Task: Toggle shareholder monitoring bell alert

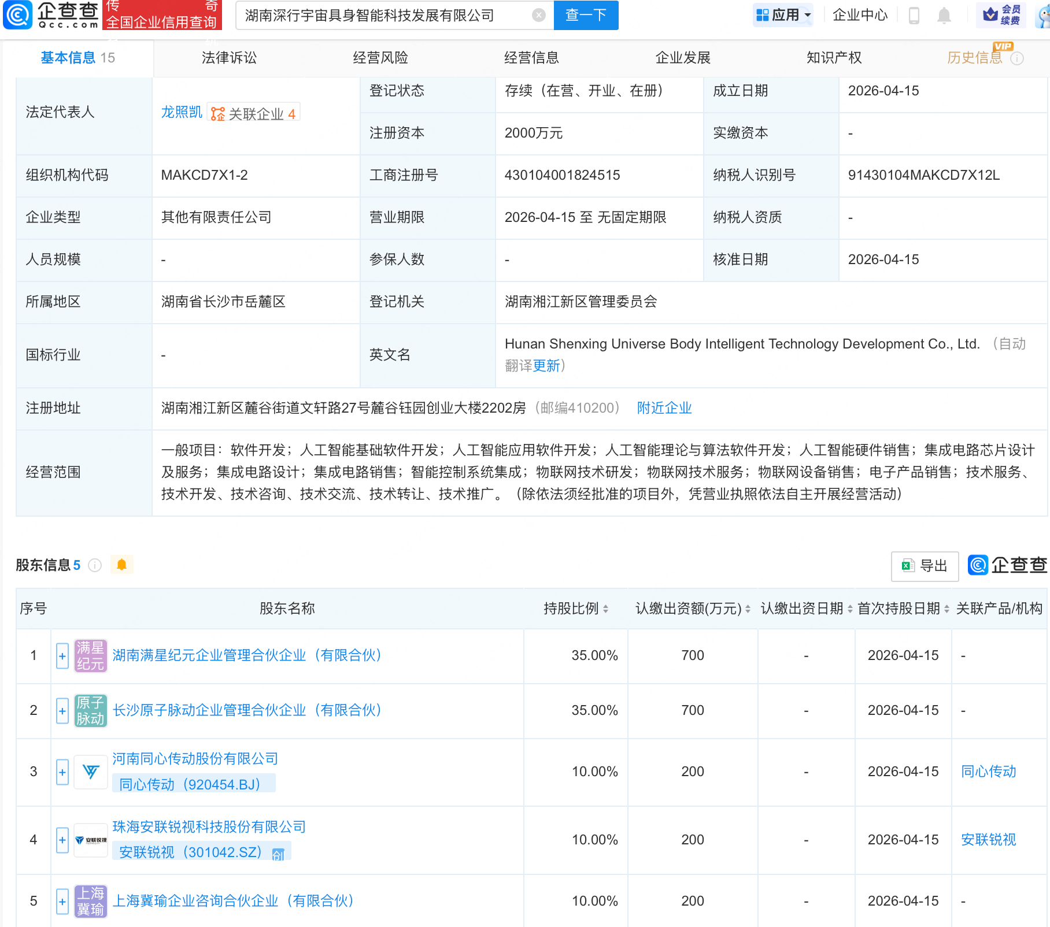Action: pyautogui.click(x=121, y=565)
